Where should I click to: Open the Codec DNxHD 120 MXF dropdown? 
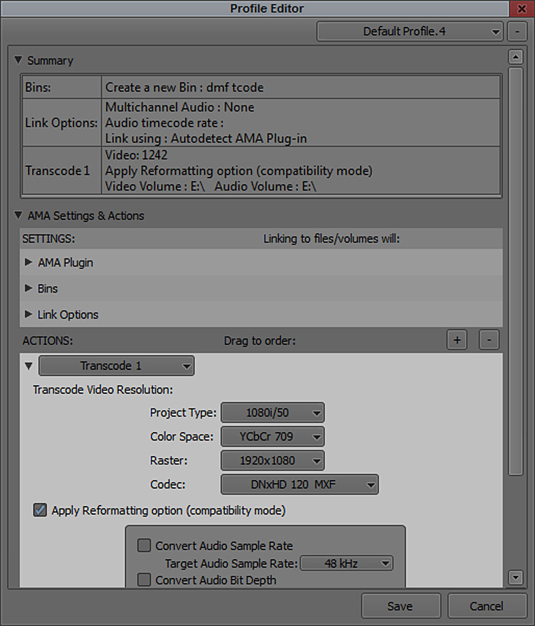299,485
